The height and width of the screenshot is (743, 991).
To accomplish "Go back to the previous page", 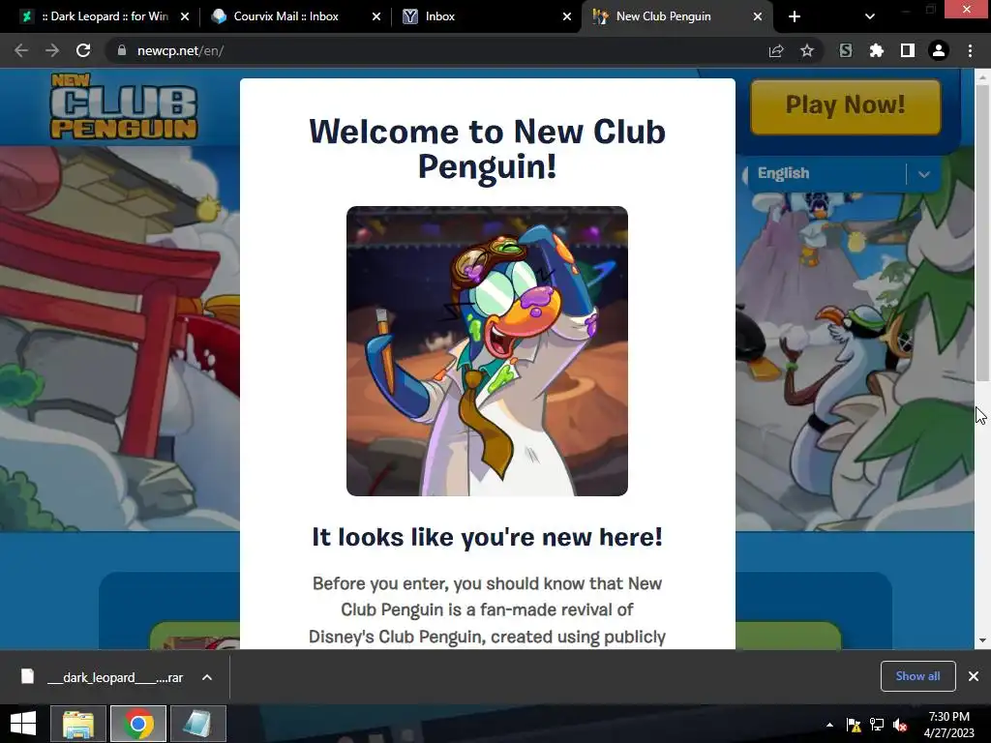I will tap(21, 50).
